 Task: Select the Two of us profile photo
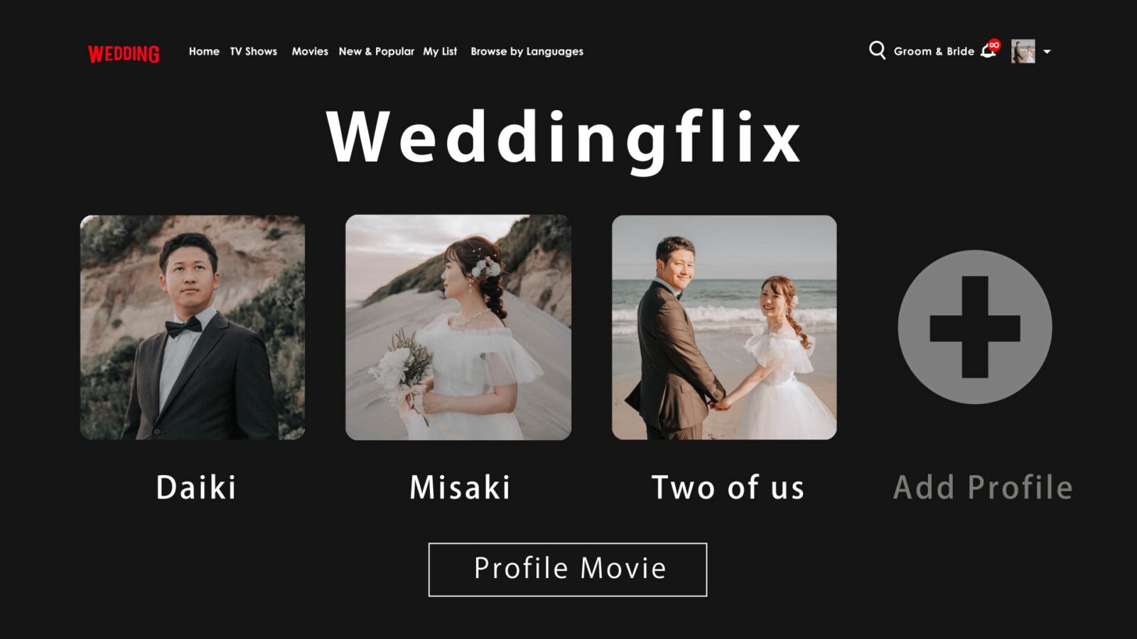(724, 327)
